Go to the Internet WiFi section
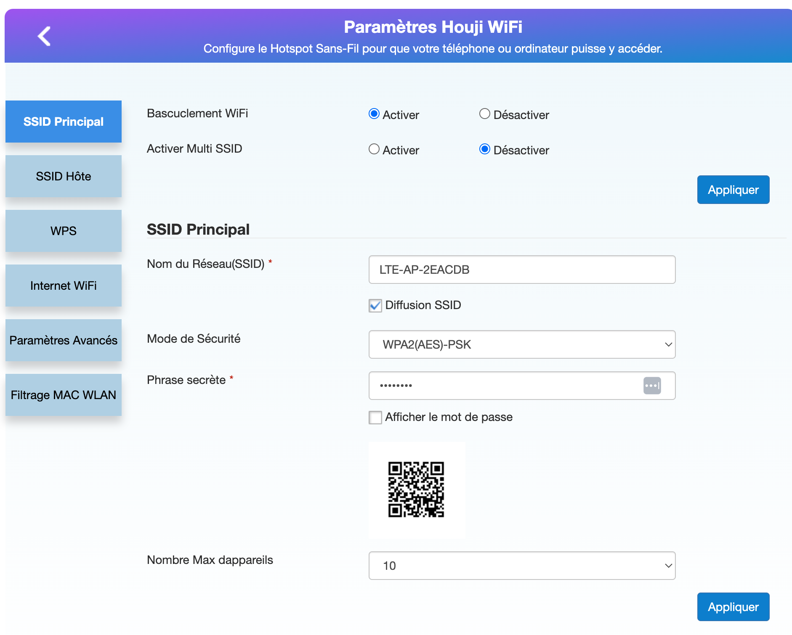792x635 pixels. [x=64, y=286]
